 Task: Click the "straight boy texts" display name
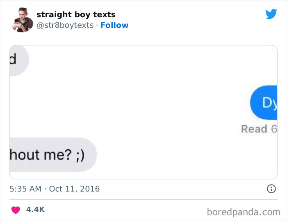76,15
